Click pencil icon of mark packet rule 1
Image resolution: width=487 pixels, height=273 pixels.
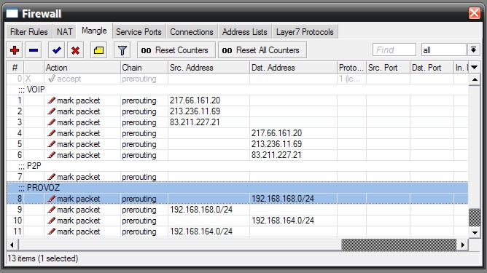pos(52,100)
